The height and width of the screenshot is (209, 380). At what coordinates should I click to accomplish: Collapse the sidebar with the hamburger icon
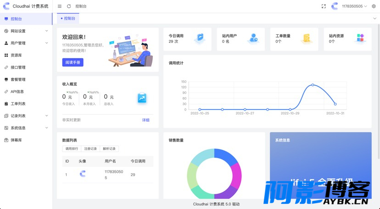click(x=60, y=6)
